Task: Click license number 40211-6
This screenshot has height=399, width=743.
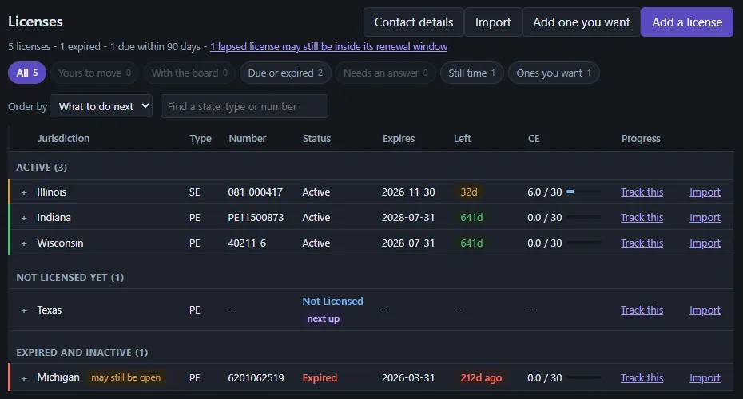Action: click(x=247, y=243)
